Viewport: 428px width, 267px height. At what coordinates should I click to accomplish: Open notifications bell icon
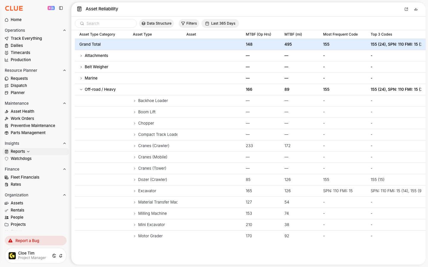[61, 256]
